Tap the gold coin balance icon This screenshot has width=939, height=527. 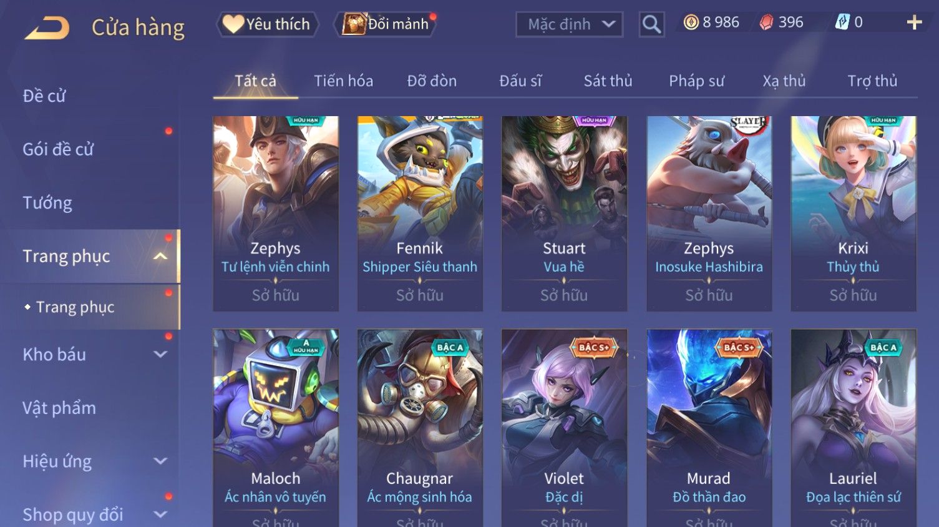coord(691,22)
